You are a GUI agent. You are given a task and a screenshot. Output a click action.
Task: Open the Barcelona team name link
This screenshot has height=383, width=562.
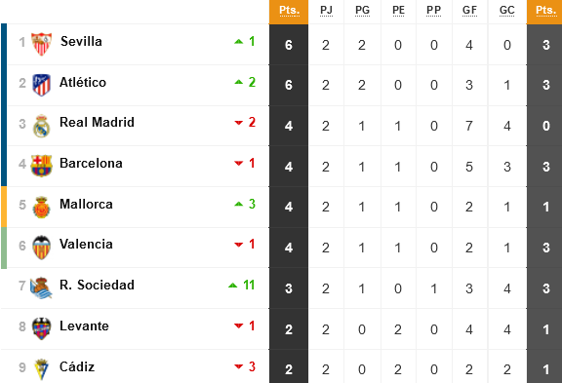pyautogui.click(x=91, y=163)
